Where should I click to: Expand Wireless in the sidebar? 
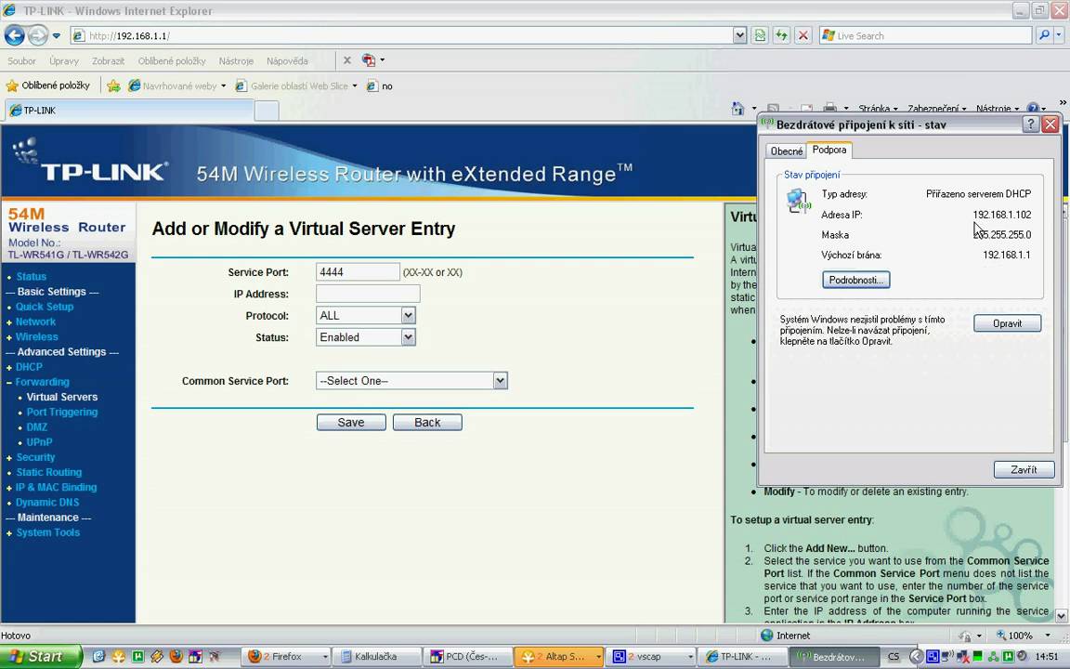[37, 336]
